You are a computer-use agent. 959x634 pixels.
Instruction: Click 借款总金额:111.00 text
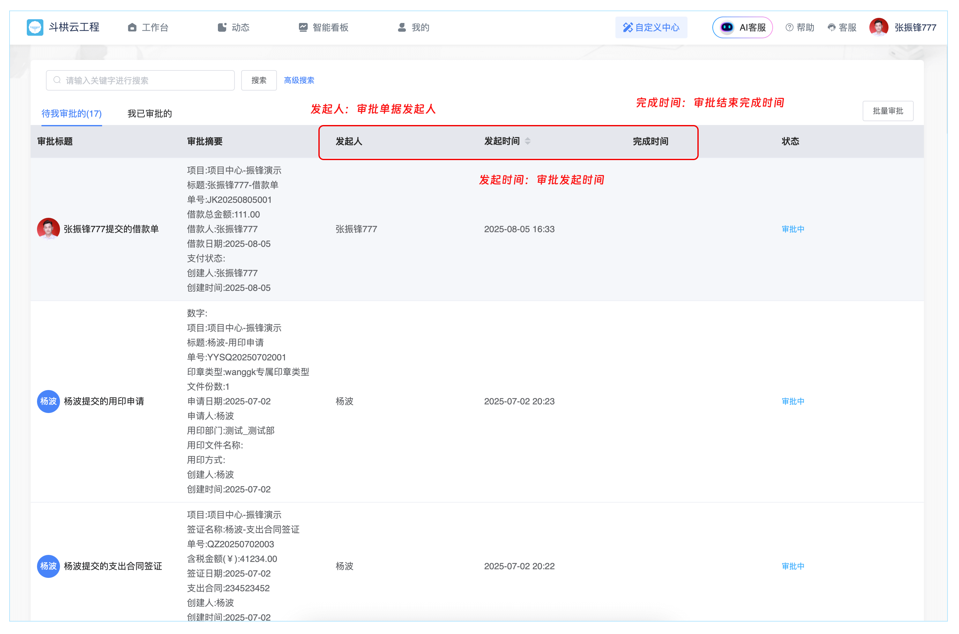pyautogui.click(x=223, y=214)
